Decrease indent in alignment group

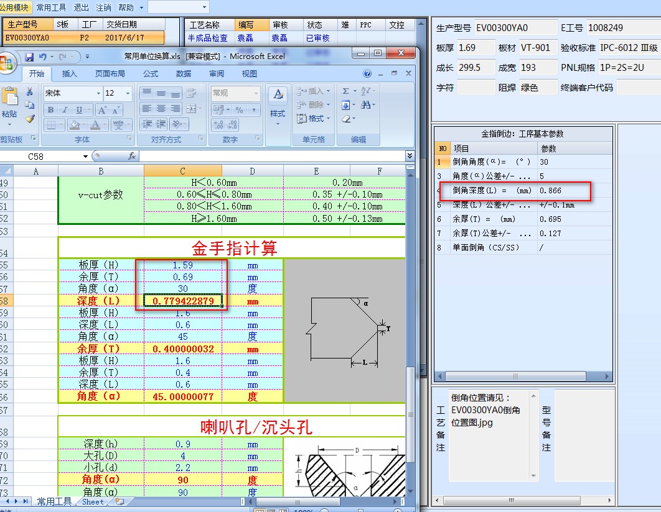[147, 124]
